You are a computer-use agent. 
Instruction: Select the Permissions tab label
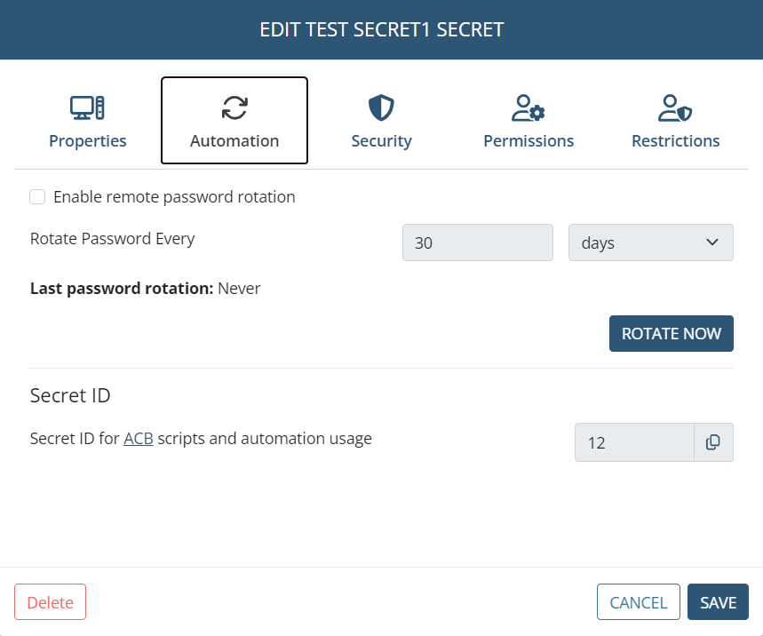[x=529, y=141]
